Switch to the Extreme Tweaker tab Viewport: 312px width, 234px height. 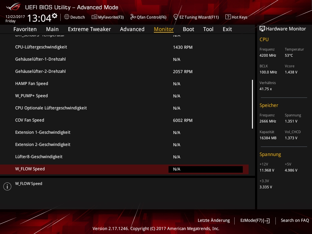click(89, 29)
